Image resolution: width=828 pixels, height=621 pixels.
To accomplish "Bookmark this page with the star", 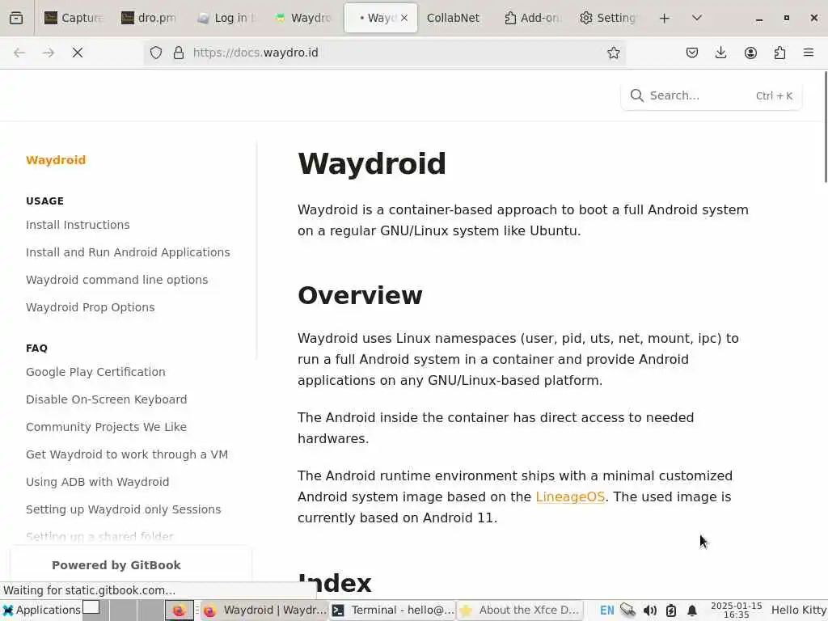I will coord(613,53).
